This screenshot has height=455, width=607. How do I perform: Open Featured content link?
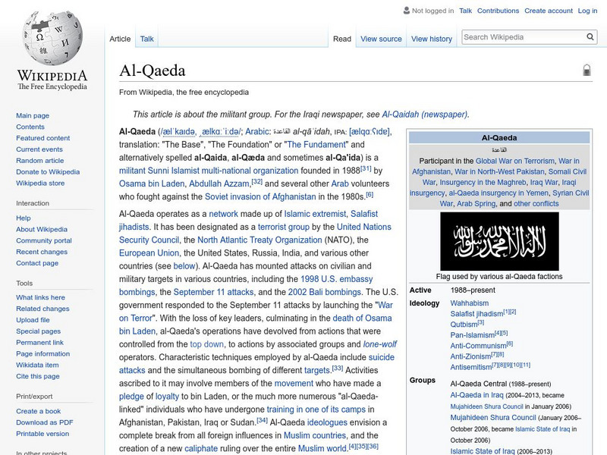(43, 138)
